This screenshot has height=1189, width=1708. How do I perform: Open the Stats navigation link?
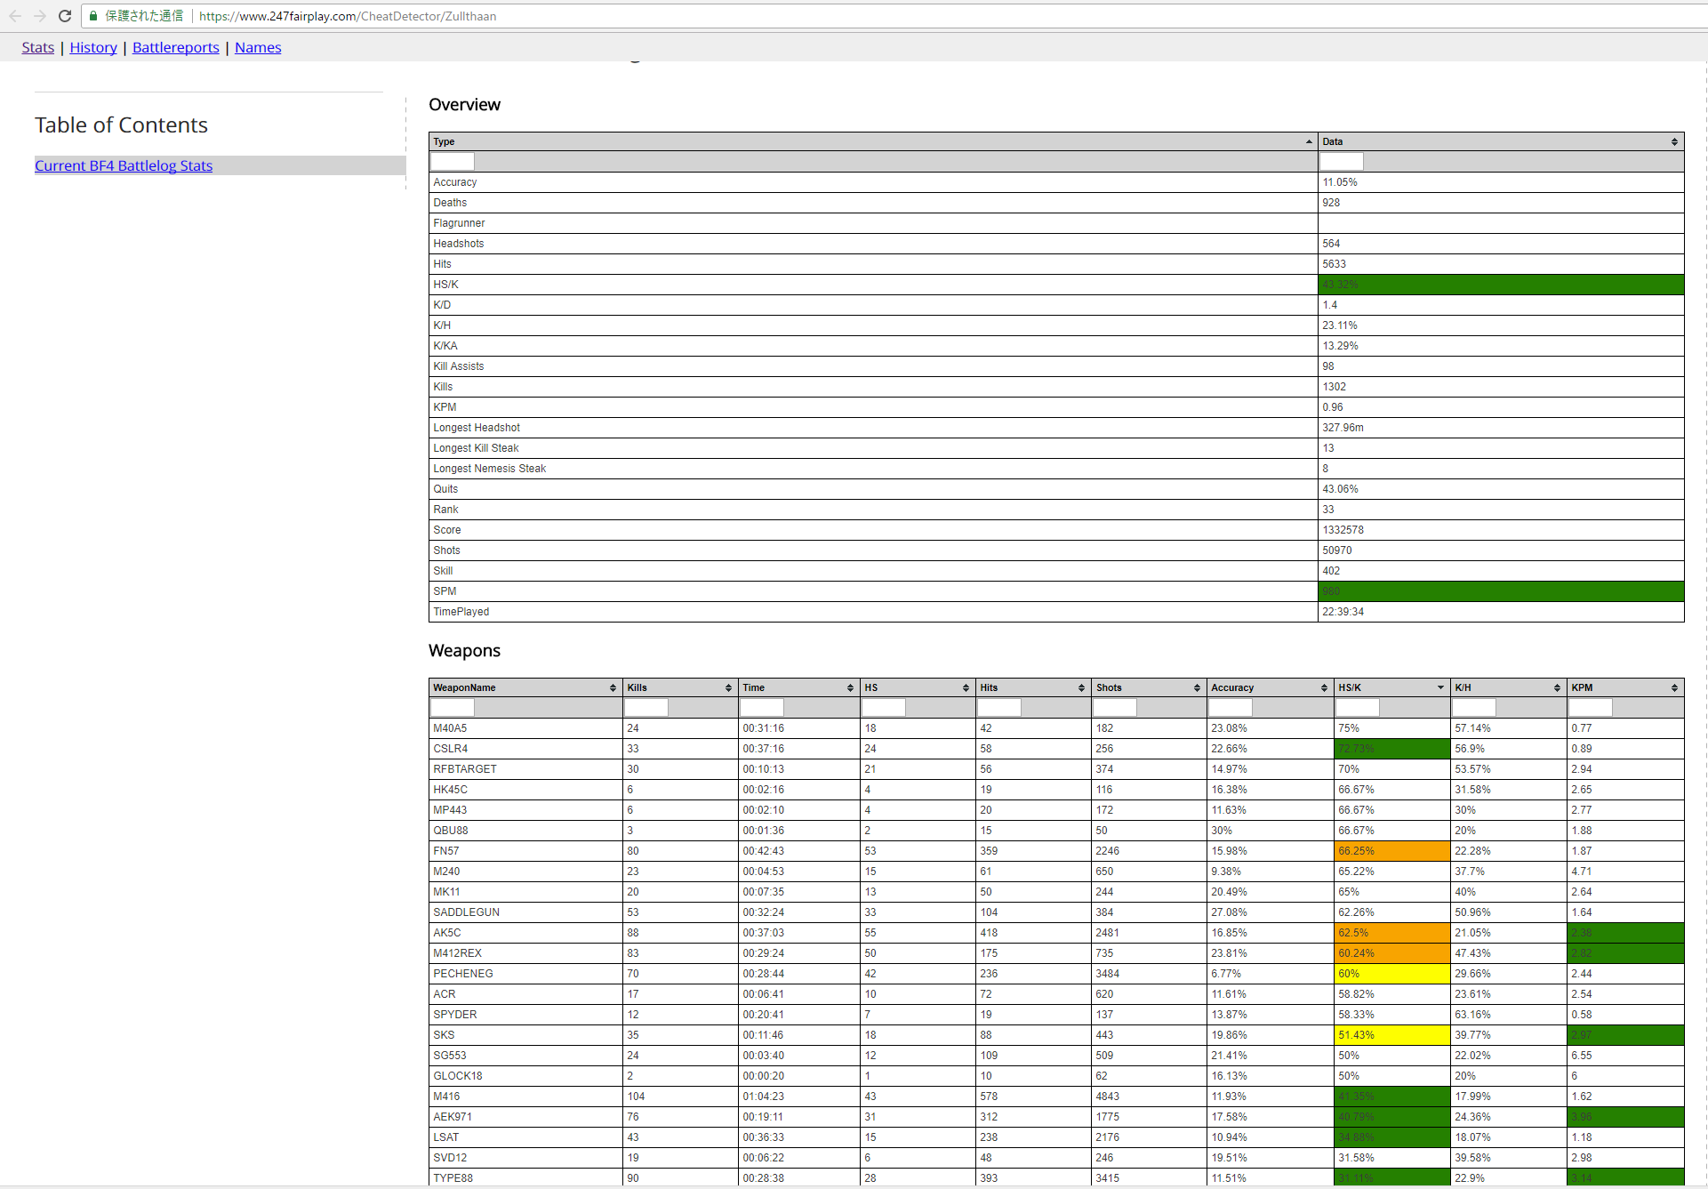[38, 47]
